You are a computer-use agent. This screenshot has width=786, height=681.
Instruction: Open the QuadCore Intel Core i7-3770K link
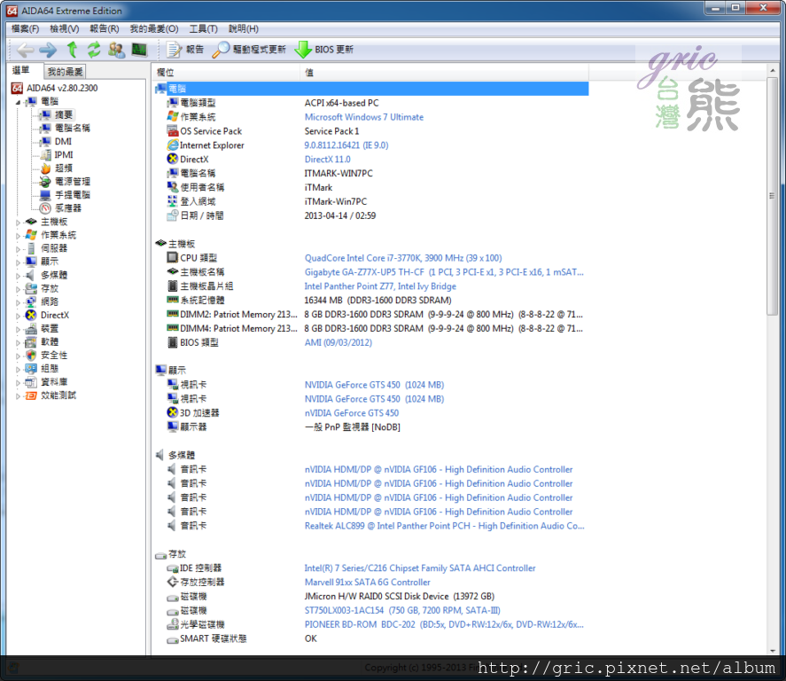coord(403,258)
